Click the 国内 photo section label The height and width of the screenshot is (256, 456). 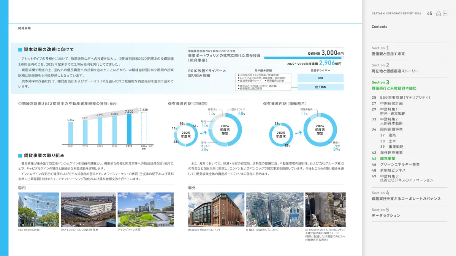tap(22, 188)
